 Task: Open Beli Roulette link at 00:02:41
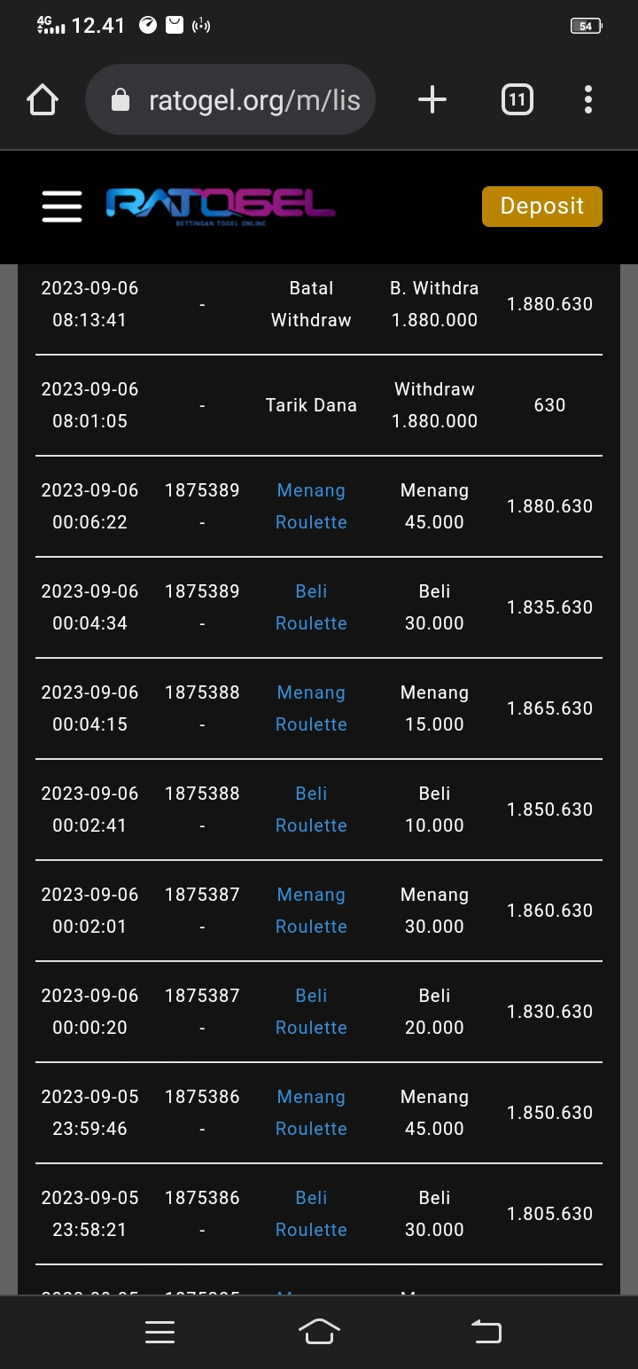tap(311, 810)
